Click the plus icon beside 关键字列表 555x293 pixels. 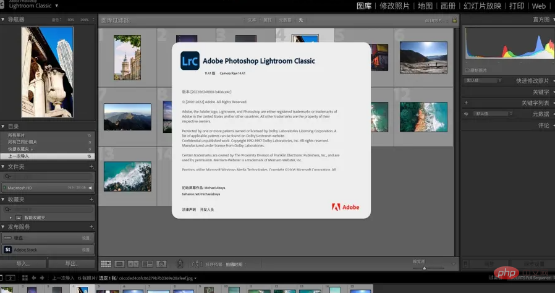(x=466, y=103)
